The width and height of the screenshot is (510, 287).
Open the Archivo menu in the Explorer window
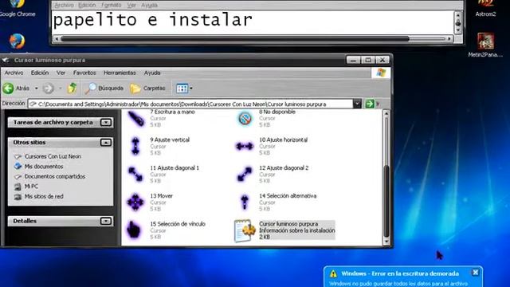point(14,73)
